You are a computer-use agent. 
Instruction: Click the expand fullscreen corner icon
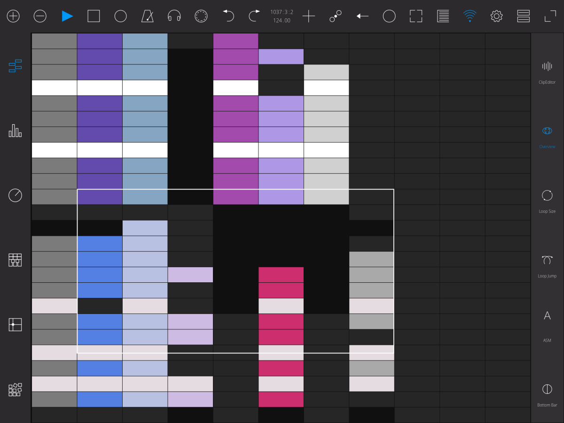550,16
